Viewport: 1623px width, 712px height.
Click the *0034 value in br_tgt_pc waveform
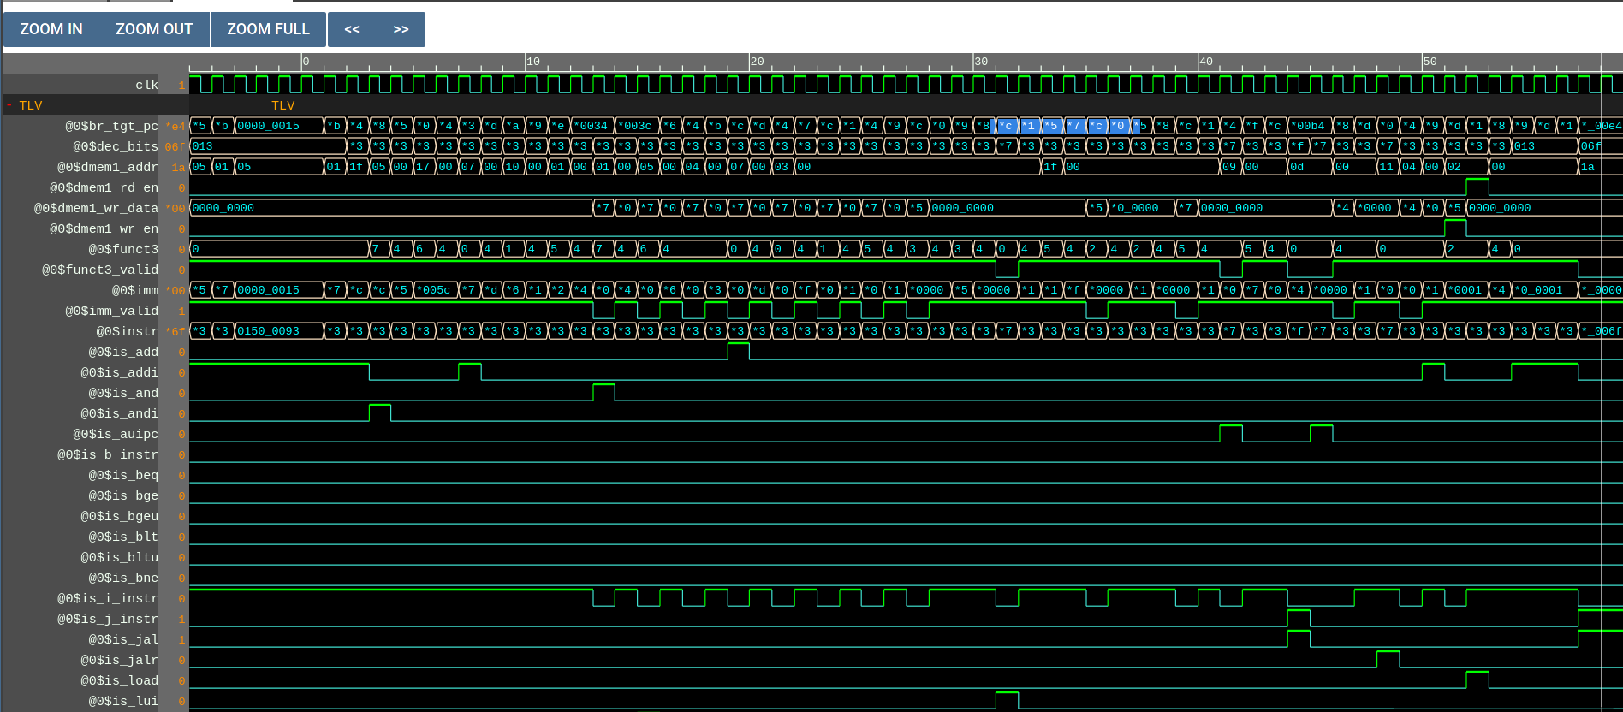point(591,126)
